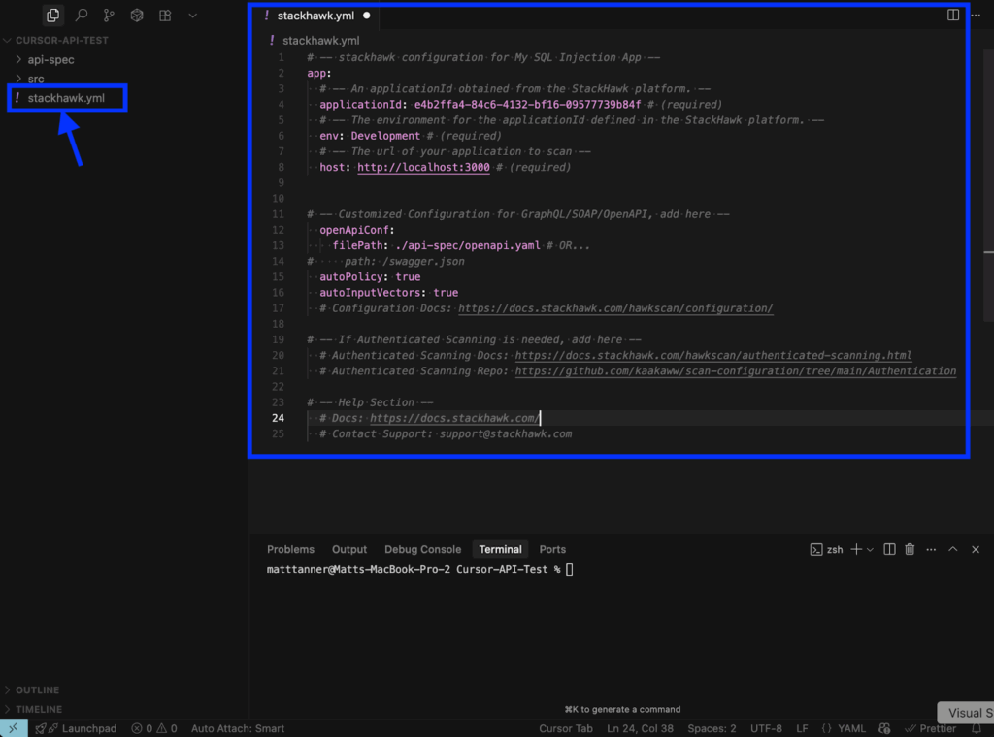Screen dimensions: 994x737
Task: Click the support@stackhawk.com contact text
Action: (505, 433)
